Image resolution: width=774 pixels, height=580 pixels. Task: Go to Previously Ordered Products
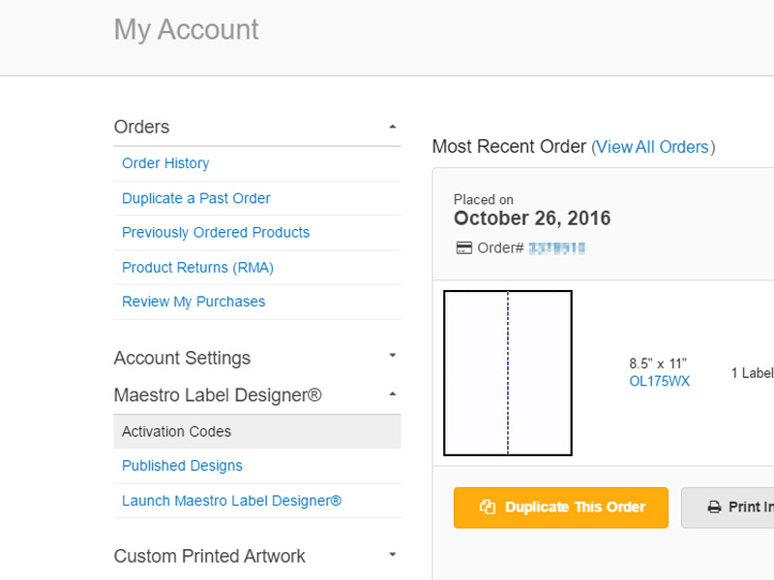(x=216, y=232)
